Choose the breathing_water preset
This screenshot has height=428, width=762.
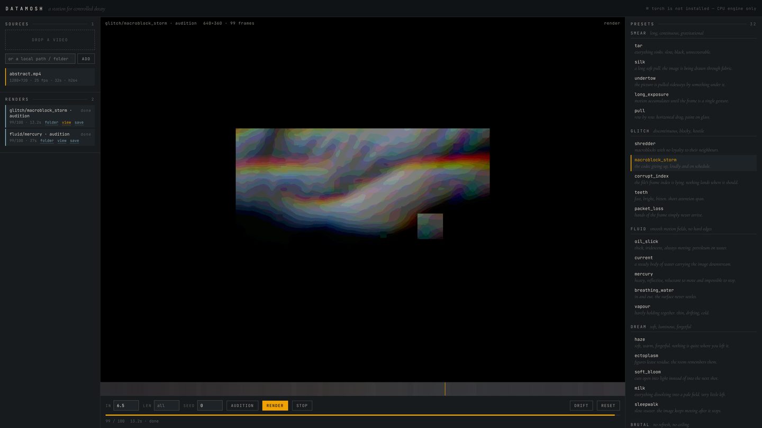coord(694,293)
